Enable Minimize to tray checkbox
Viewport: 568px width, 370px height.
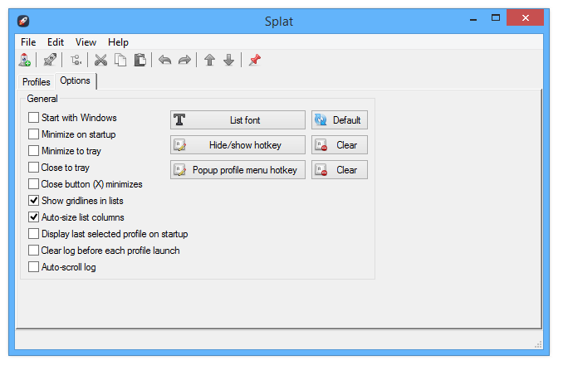[34, 151]
